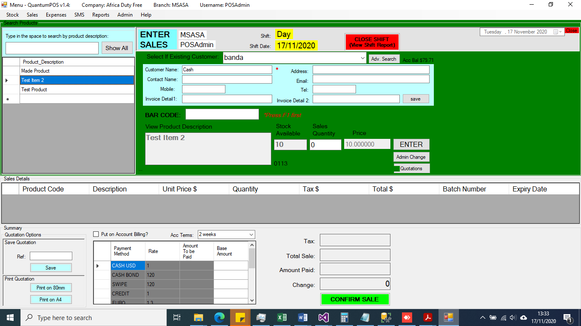Launch Microsoft Edge from the taskbar

pyautogui.click(x=219, y=318)
